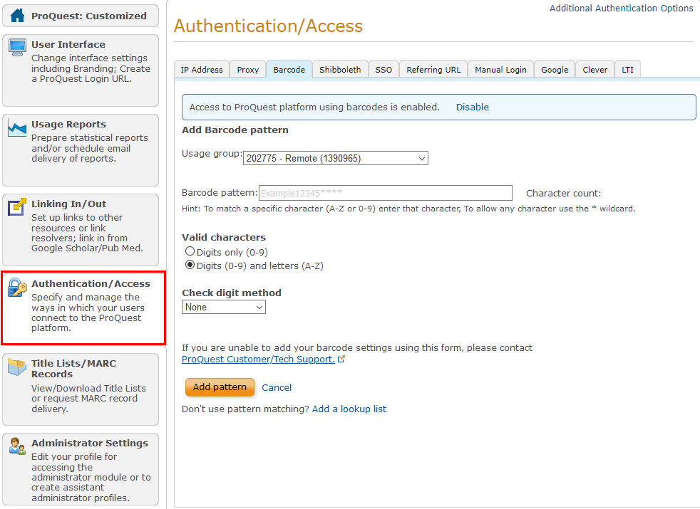The width and height of the screenshot is (700, 509).
Task: Select the LTI authentication tab
Action: [x=627, y=68]
